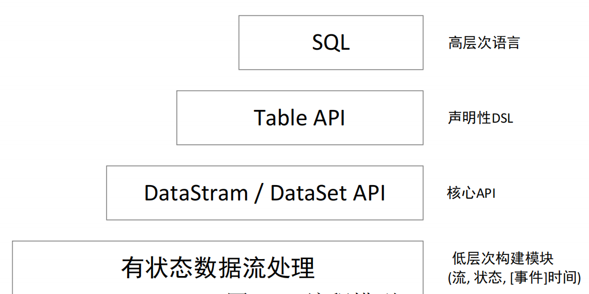Select the 有状态数据流处理 heading text
Image resolution: width=589 pixels, height=294 pixels.
218,268
